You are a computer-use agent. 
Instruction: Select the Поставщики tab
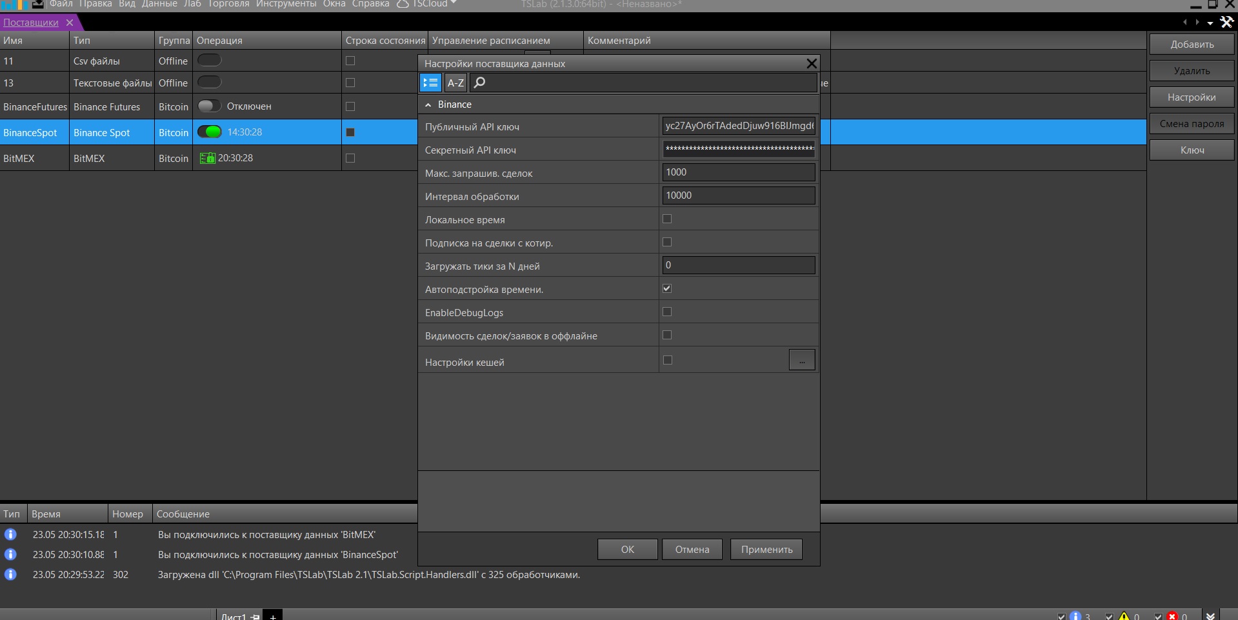pyautogui.click(x=31, y=23)
